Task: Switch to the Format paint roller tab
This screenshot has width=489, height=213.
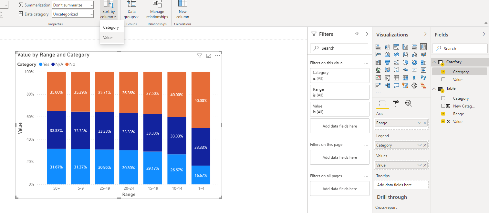Action: 395,103
